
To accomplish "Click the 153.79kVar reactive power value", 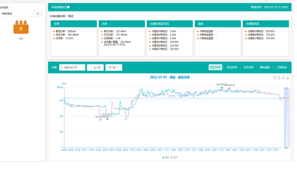I will tap(122, 35).
